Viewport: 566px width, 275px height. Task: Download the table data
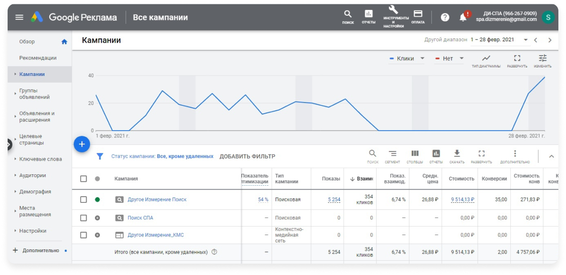click(457, 157)
